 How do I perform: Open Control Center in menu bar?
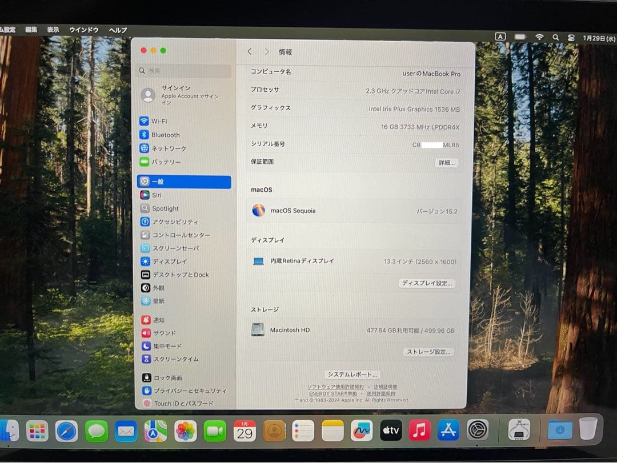tap(571, 38)
